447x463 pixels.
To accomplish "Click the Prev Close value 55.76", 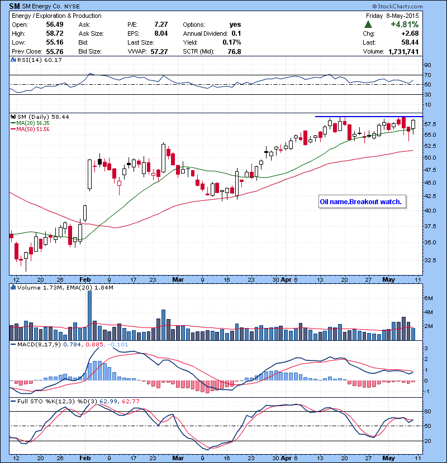I will point(55,52).
